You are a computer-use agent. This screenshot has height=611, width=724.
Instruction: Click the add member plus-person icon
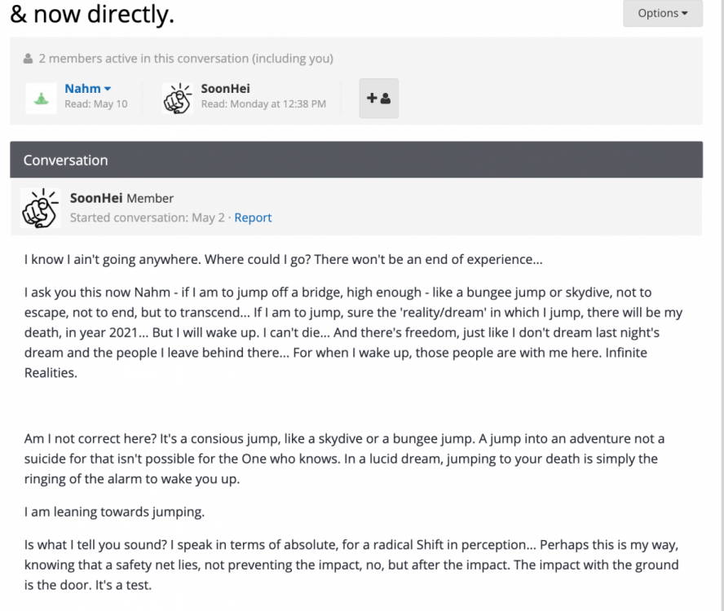click(x=378, y=98)
